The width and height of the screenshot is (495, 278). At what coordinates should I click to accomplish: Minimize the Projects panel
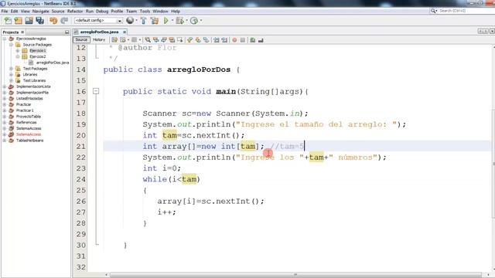point(67,32)
